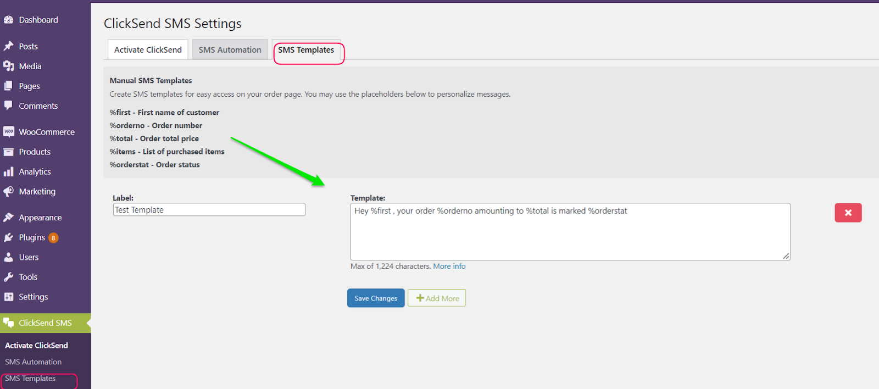Switch to the SMS Templates tab

coord(306,49)
